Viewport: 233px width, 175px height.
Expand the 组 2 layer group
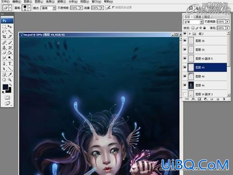pyautogui.click(x=190, y=34)
